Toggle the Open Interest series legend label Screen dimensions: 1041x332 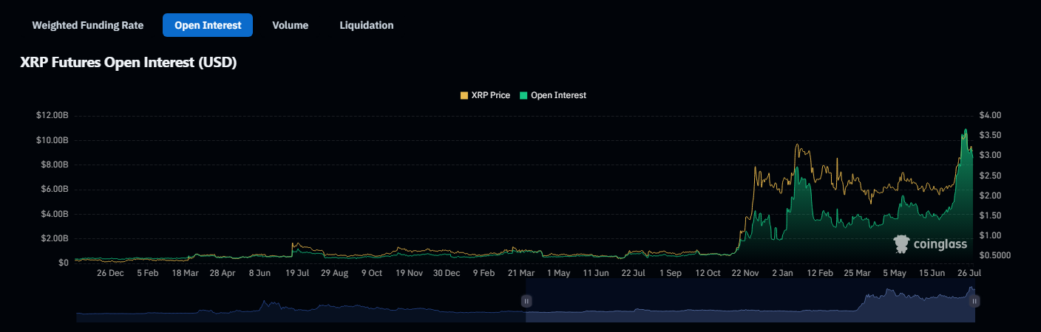[558, 95]
